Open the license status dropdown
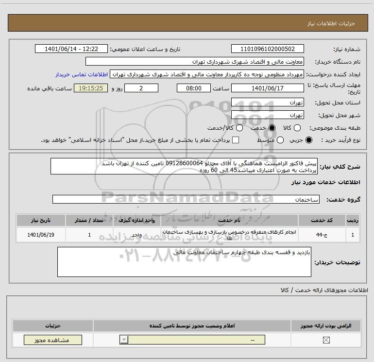Viewport: 374px width, 362px height. click(192, 340)
